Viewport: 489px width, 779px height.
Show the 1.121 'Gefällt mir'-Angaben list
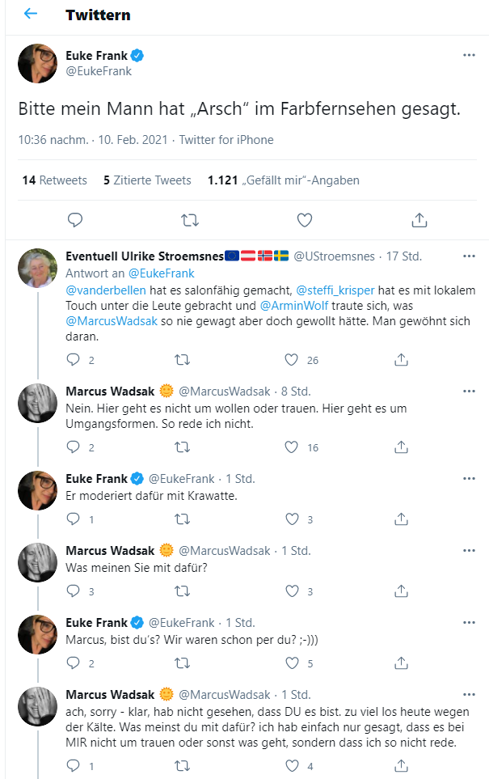[x=283, y=180]
